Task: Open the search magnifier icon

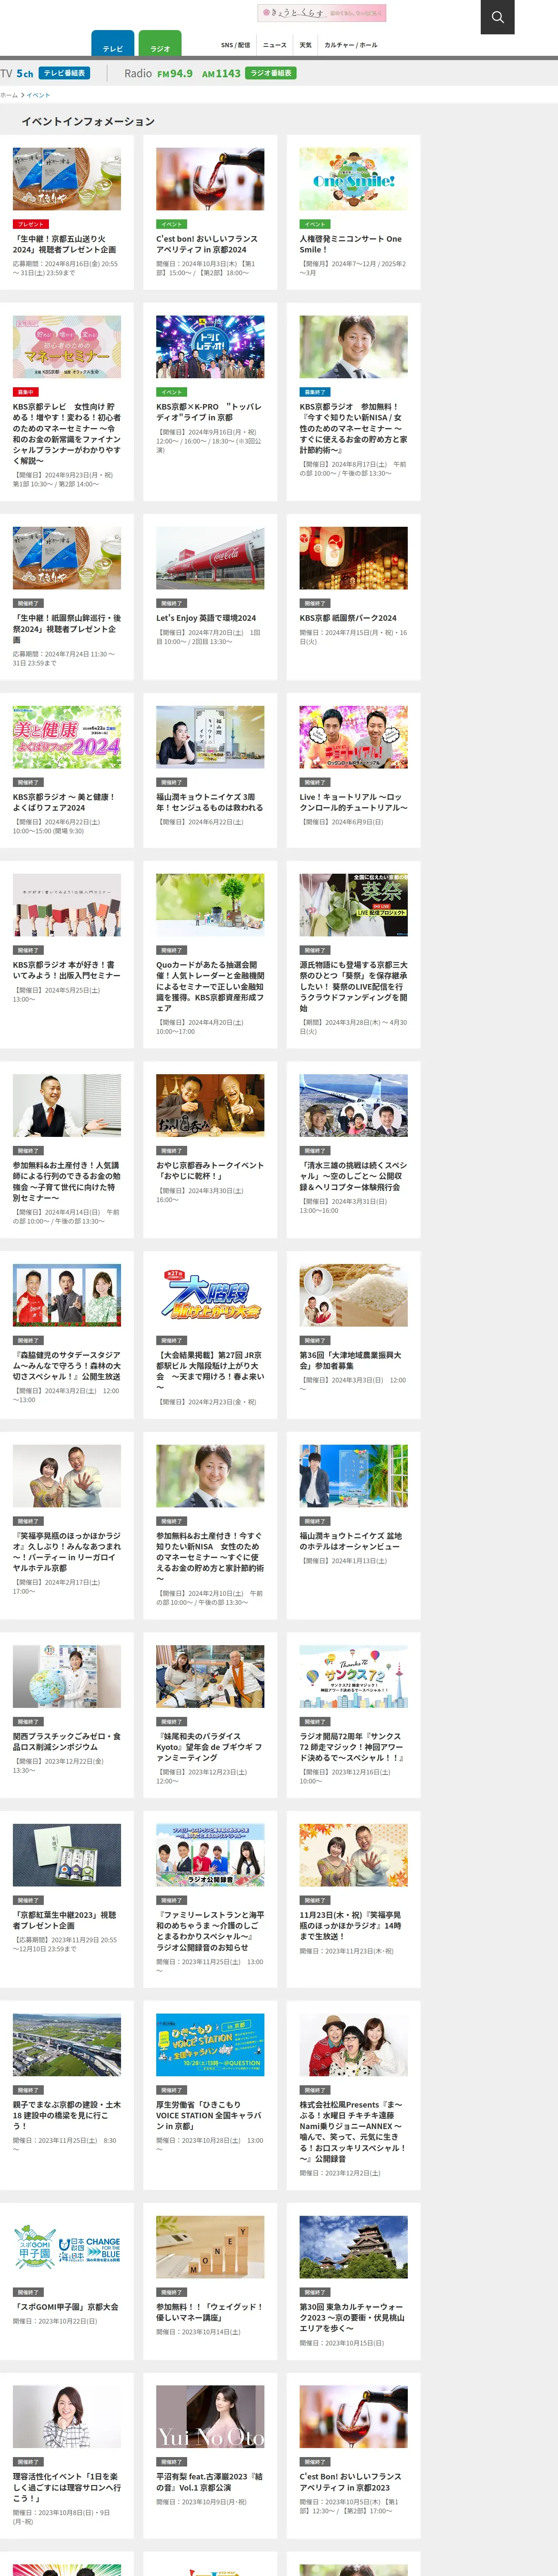Action: tap(497, 17)
